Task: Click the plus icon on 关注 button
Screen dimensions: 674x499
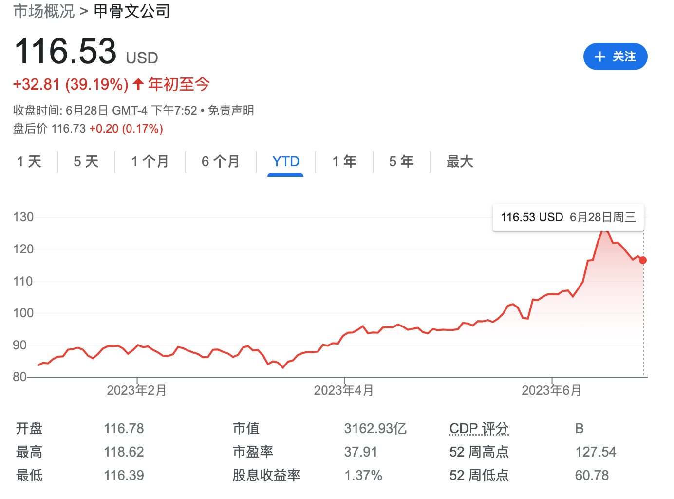Action: click(600, 57)
